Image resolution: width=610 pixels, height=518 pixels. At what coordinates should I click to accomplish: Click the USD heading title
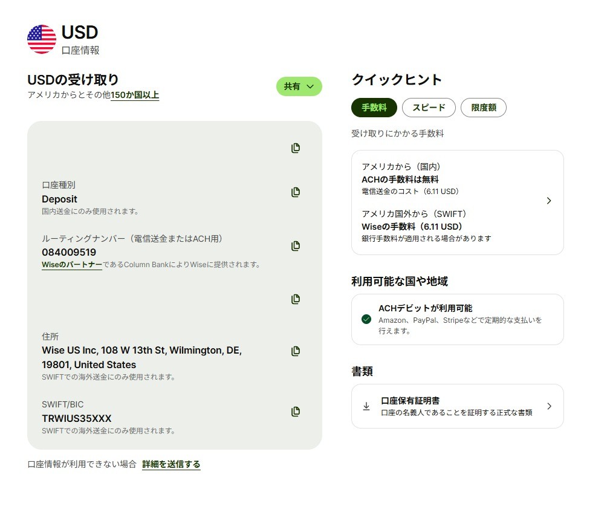tap(80, 32)
